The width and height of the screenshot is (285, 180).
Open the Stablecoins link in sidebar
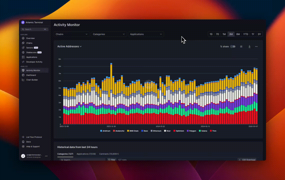[x=31, y=52]
